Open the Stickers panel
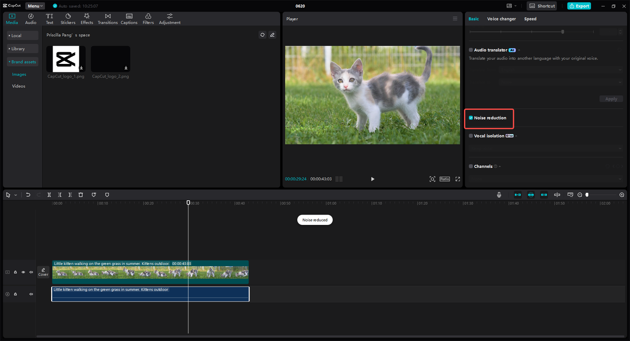 [x=68, y=19]
